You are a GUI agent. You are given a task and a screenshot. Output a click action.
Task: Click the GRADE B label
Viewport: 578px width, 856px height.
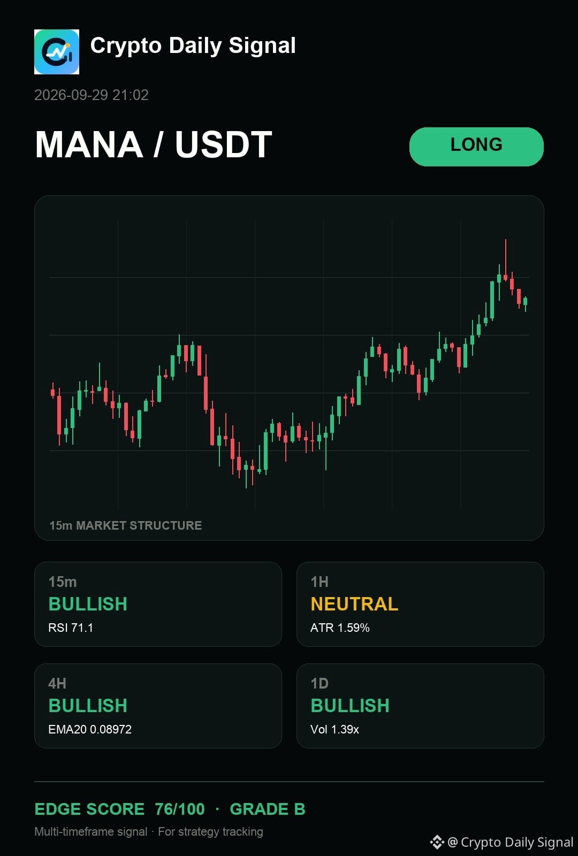[x=268, y=809]
